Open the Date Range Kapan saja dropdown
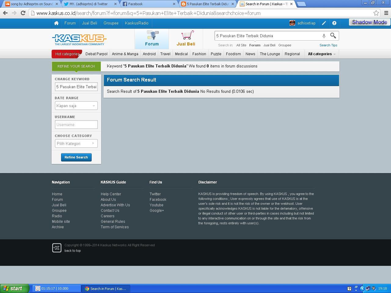 click(76, 106)
